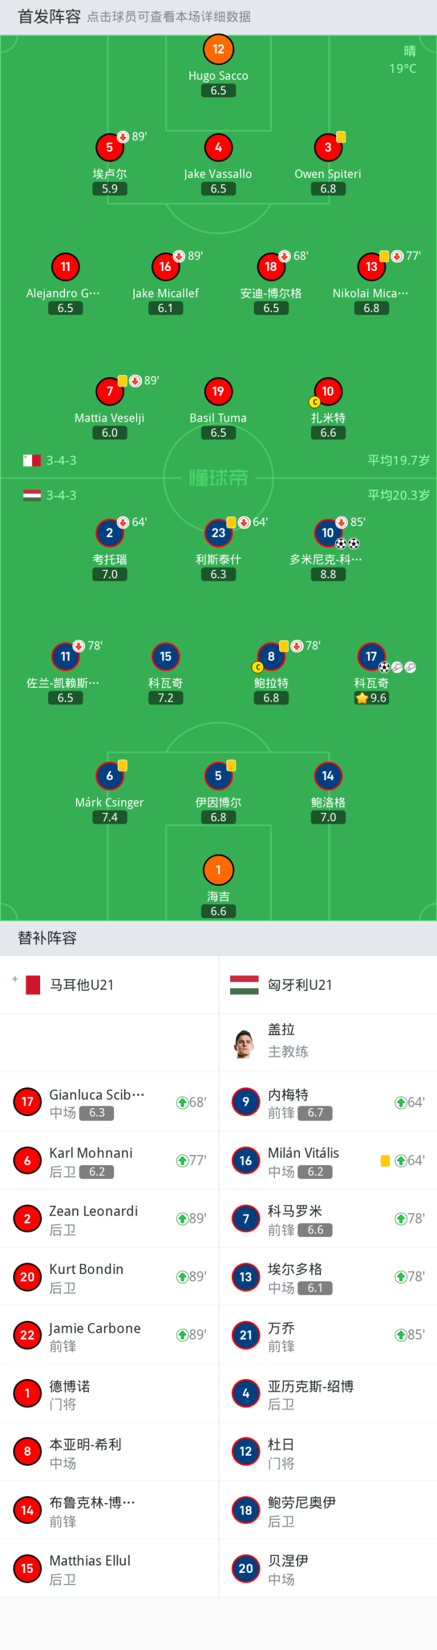This screenshot has height=1650, width=437.
Task: Open goalkeeper Hugo Sacco's number 12 badge
Action: 218,49
